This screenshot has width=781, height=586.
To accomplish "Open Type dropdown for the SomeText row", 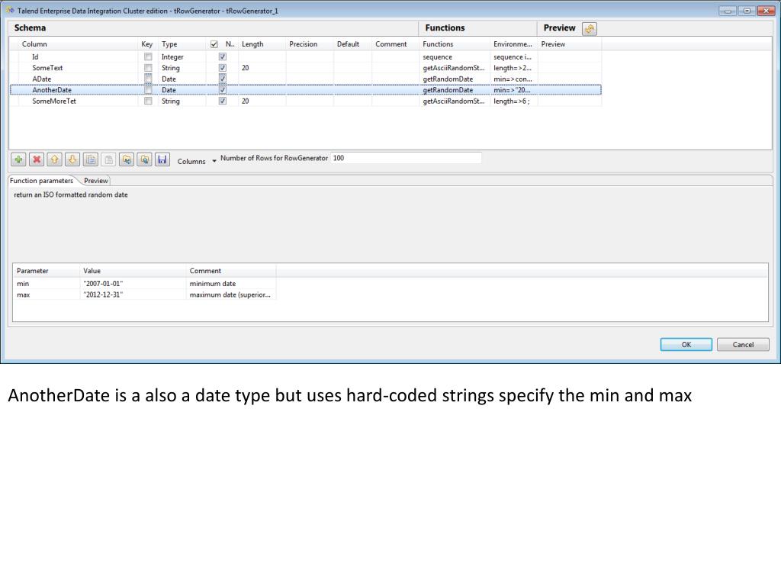I will click(x=182, y=68).
